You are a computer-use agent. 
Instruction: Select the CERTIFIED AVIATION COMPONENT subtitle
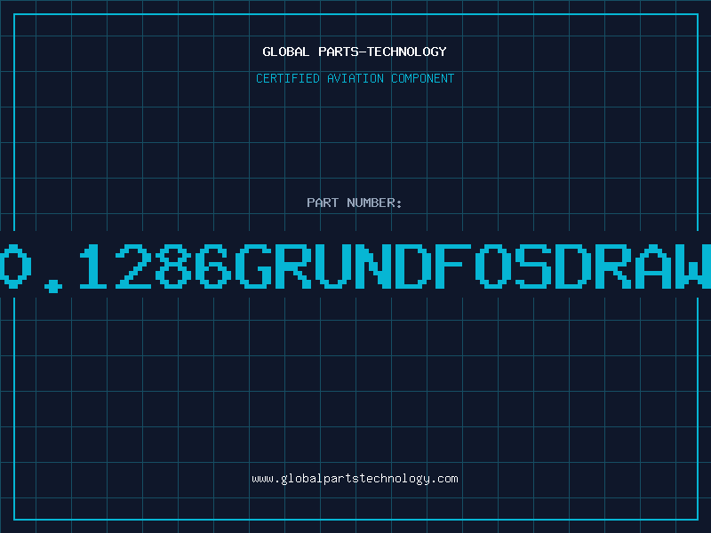[x=355, y=78]
